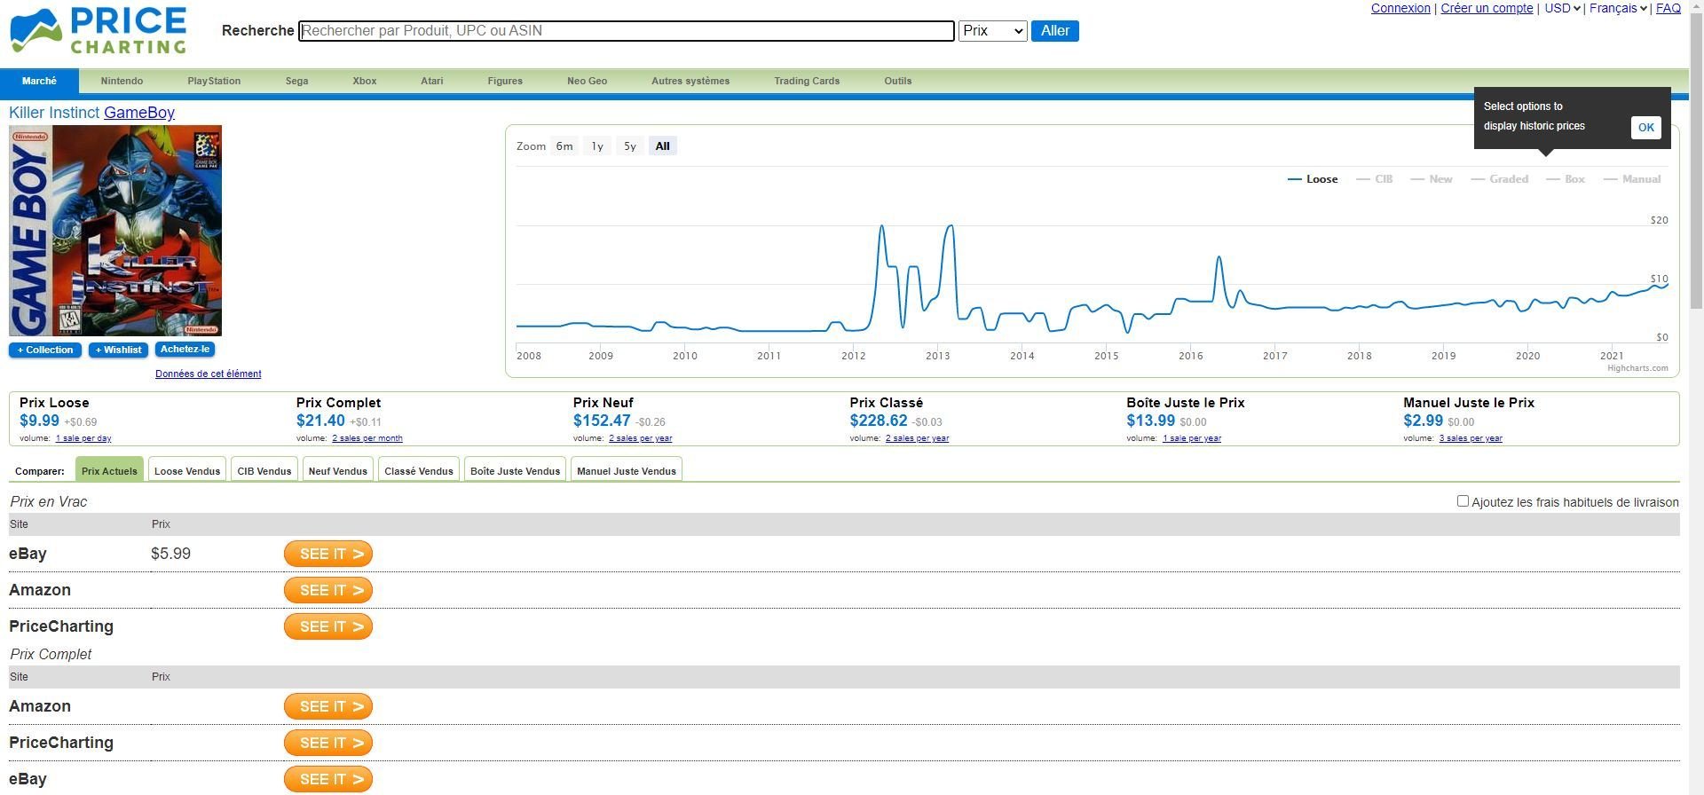Open the Prix search type dropdown
The image size is (1704, 795).
point(992,31)
